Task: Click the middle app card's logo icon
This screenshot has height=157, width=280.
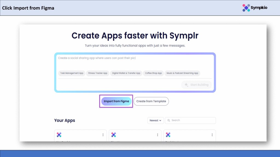Action: pyautogui.click(x=114, y=135)
